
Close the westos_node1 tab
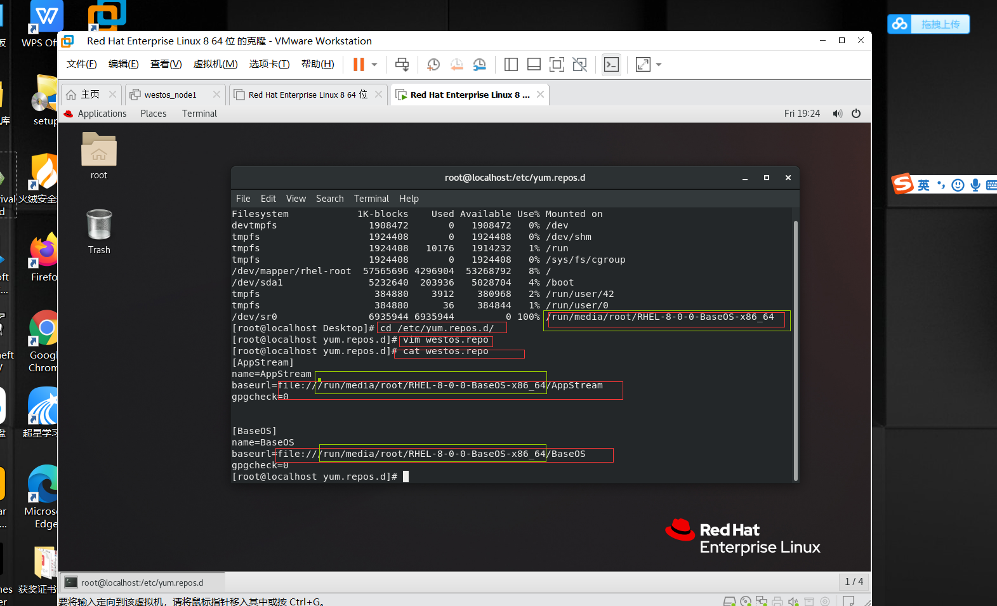click(x=216, y=95)
